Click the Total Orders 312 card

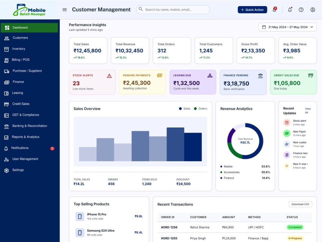(172, 51)
